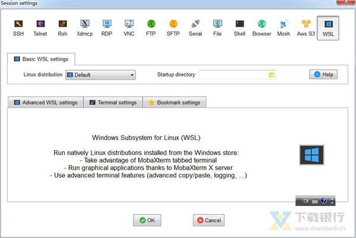This screenshot has width=356, height=238.
Task: Switch to the Terminal settings tab
Action: 113,103
